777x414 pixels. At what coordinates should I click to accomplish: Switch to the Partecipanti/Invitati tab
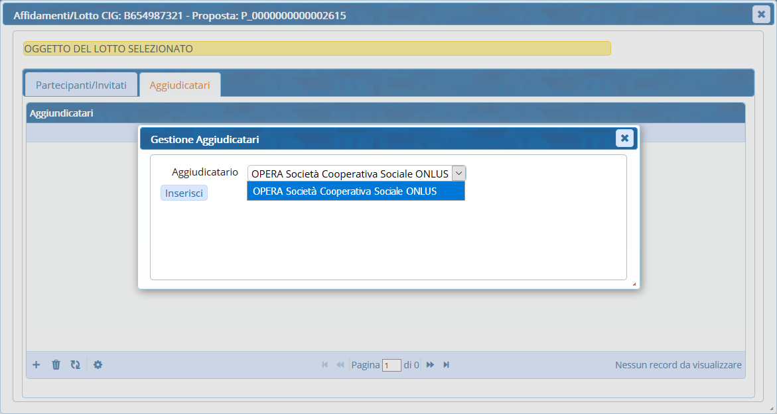(x=80, y=85)
